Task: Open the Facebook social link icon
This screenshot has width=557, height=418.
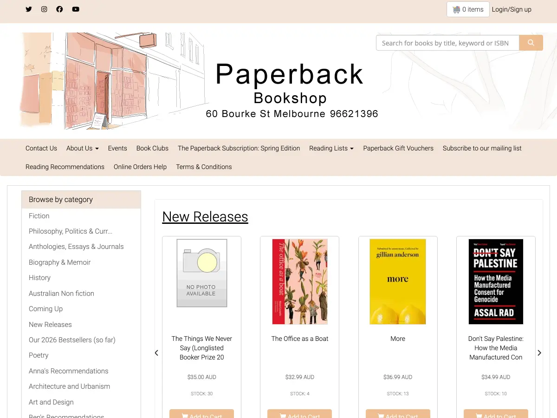Action: click(x=59, y=9)
